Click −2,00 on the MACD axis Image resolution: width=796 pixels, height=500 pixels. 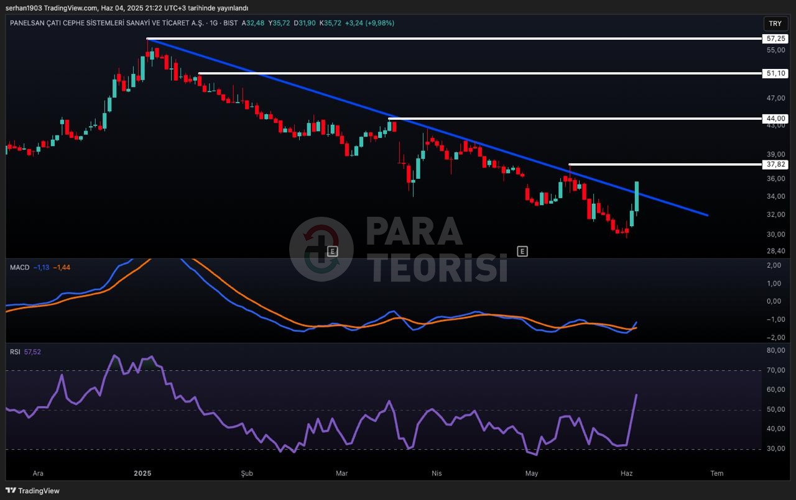pos(774,337)
